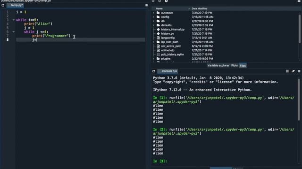This screenshot has height=169, width=302.
Task: Expand the plugins folder tree arrow
Action: (153, 59)
